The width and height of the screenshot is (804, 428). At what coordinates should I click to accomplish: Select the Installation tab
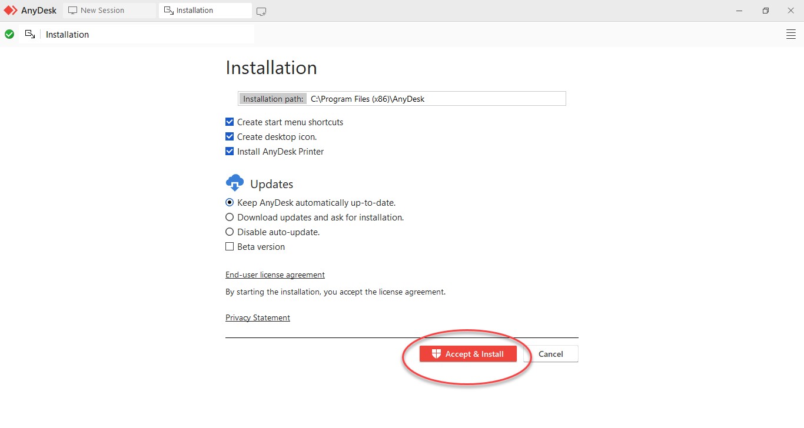coord(205,11)
